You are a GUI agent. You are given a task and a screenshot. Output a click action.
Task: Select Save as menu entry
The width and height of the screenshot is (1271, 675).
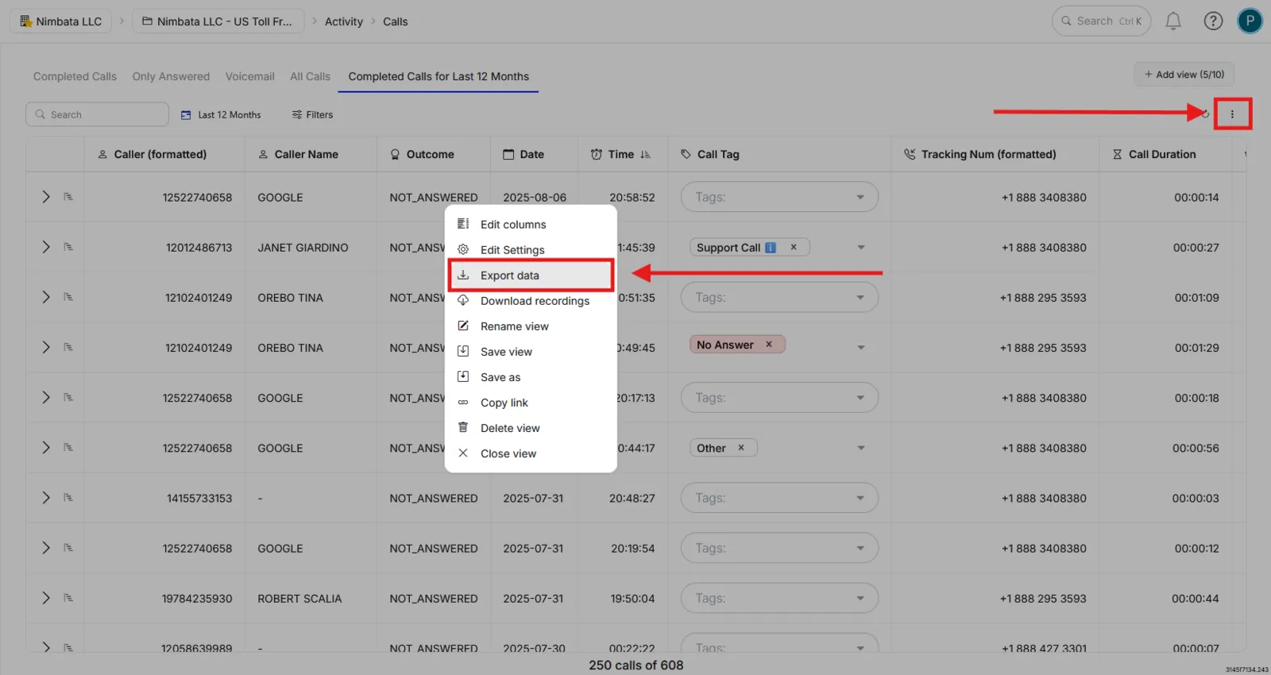531,377
